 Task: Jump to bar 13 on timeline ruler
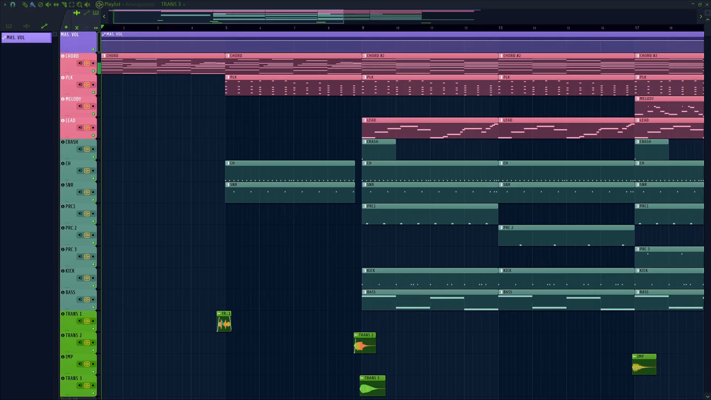coord(500,28)
